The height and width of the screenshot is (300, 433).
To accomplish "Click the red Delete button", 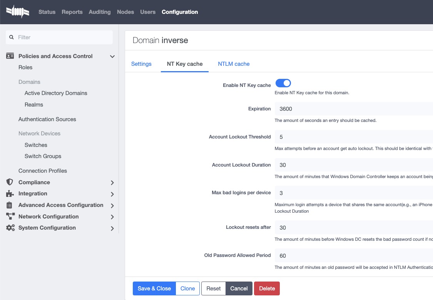I will coord(267,288).
